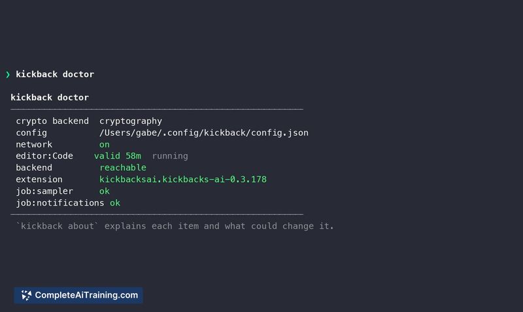Open the CompleteAiTraining.com watermark link
The width and height of the screenshot is (523, 312).
78,295
